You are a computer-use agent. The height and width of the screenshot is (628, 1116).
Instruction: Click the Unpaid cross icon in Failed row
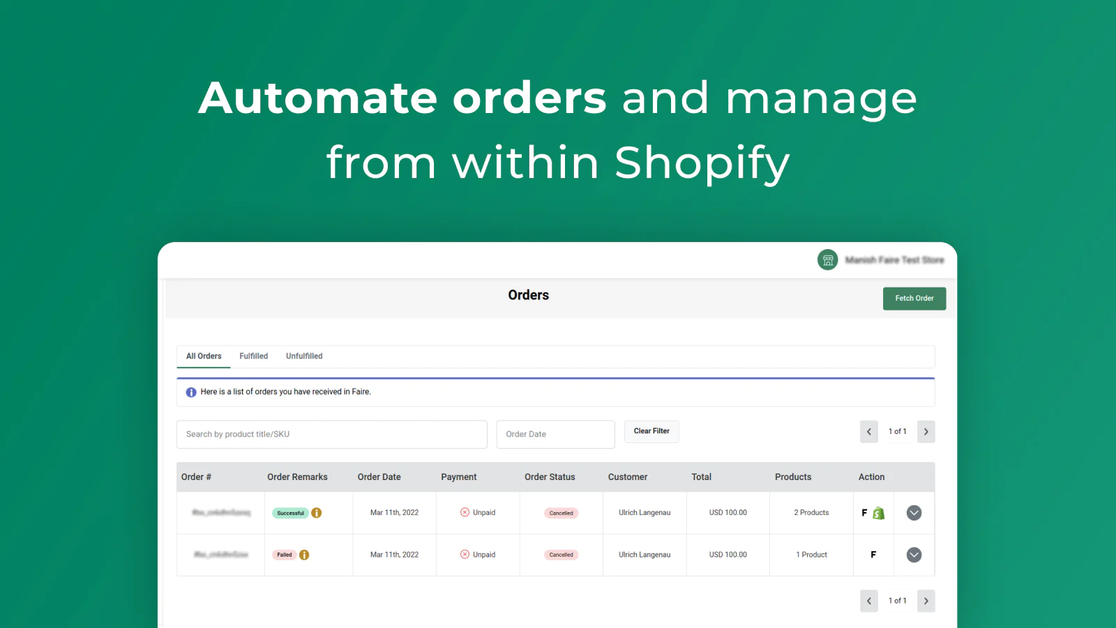click(465, 554)
